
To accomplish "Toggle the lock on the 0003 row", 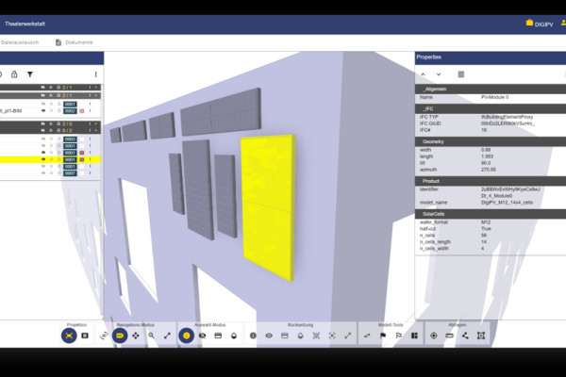I will click(x=59, y=139).
